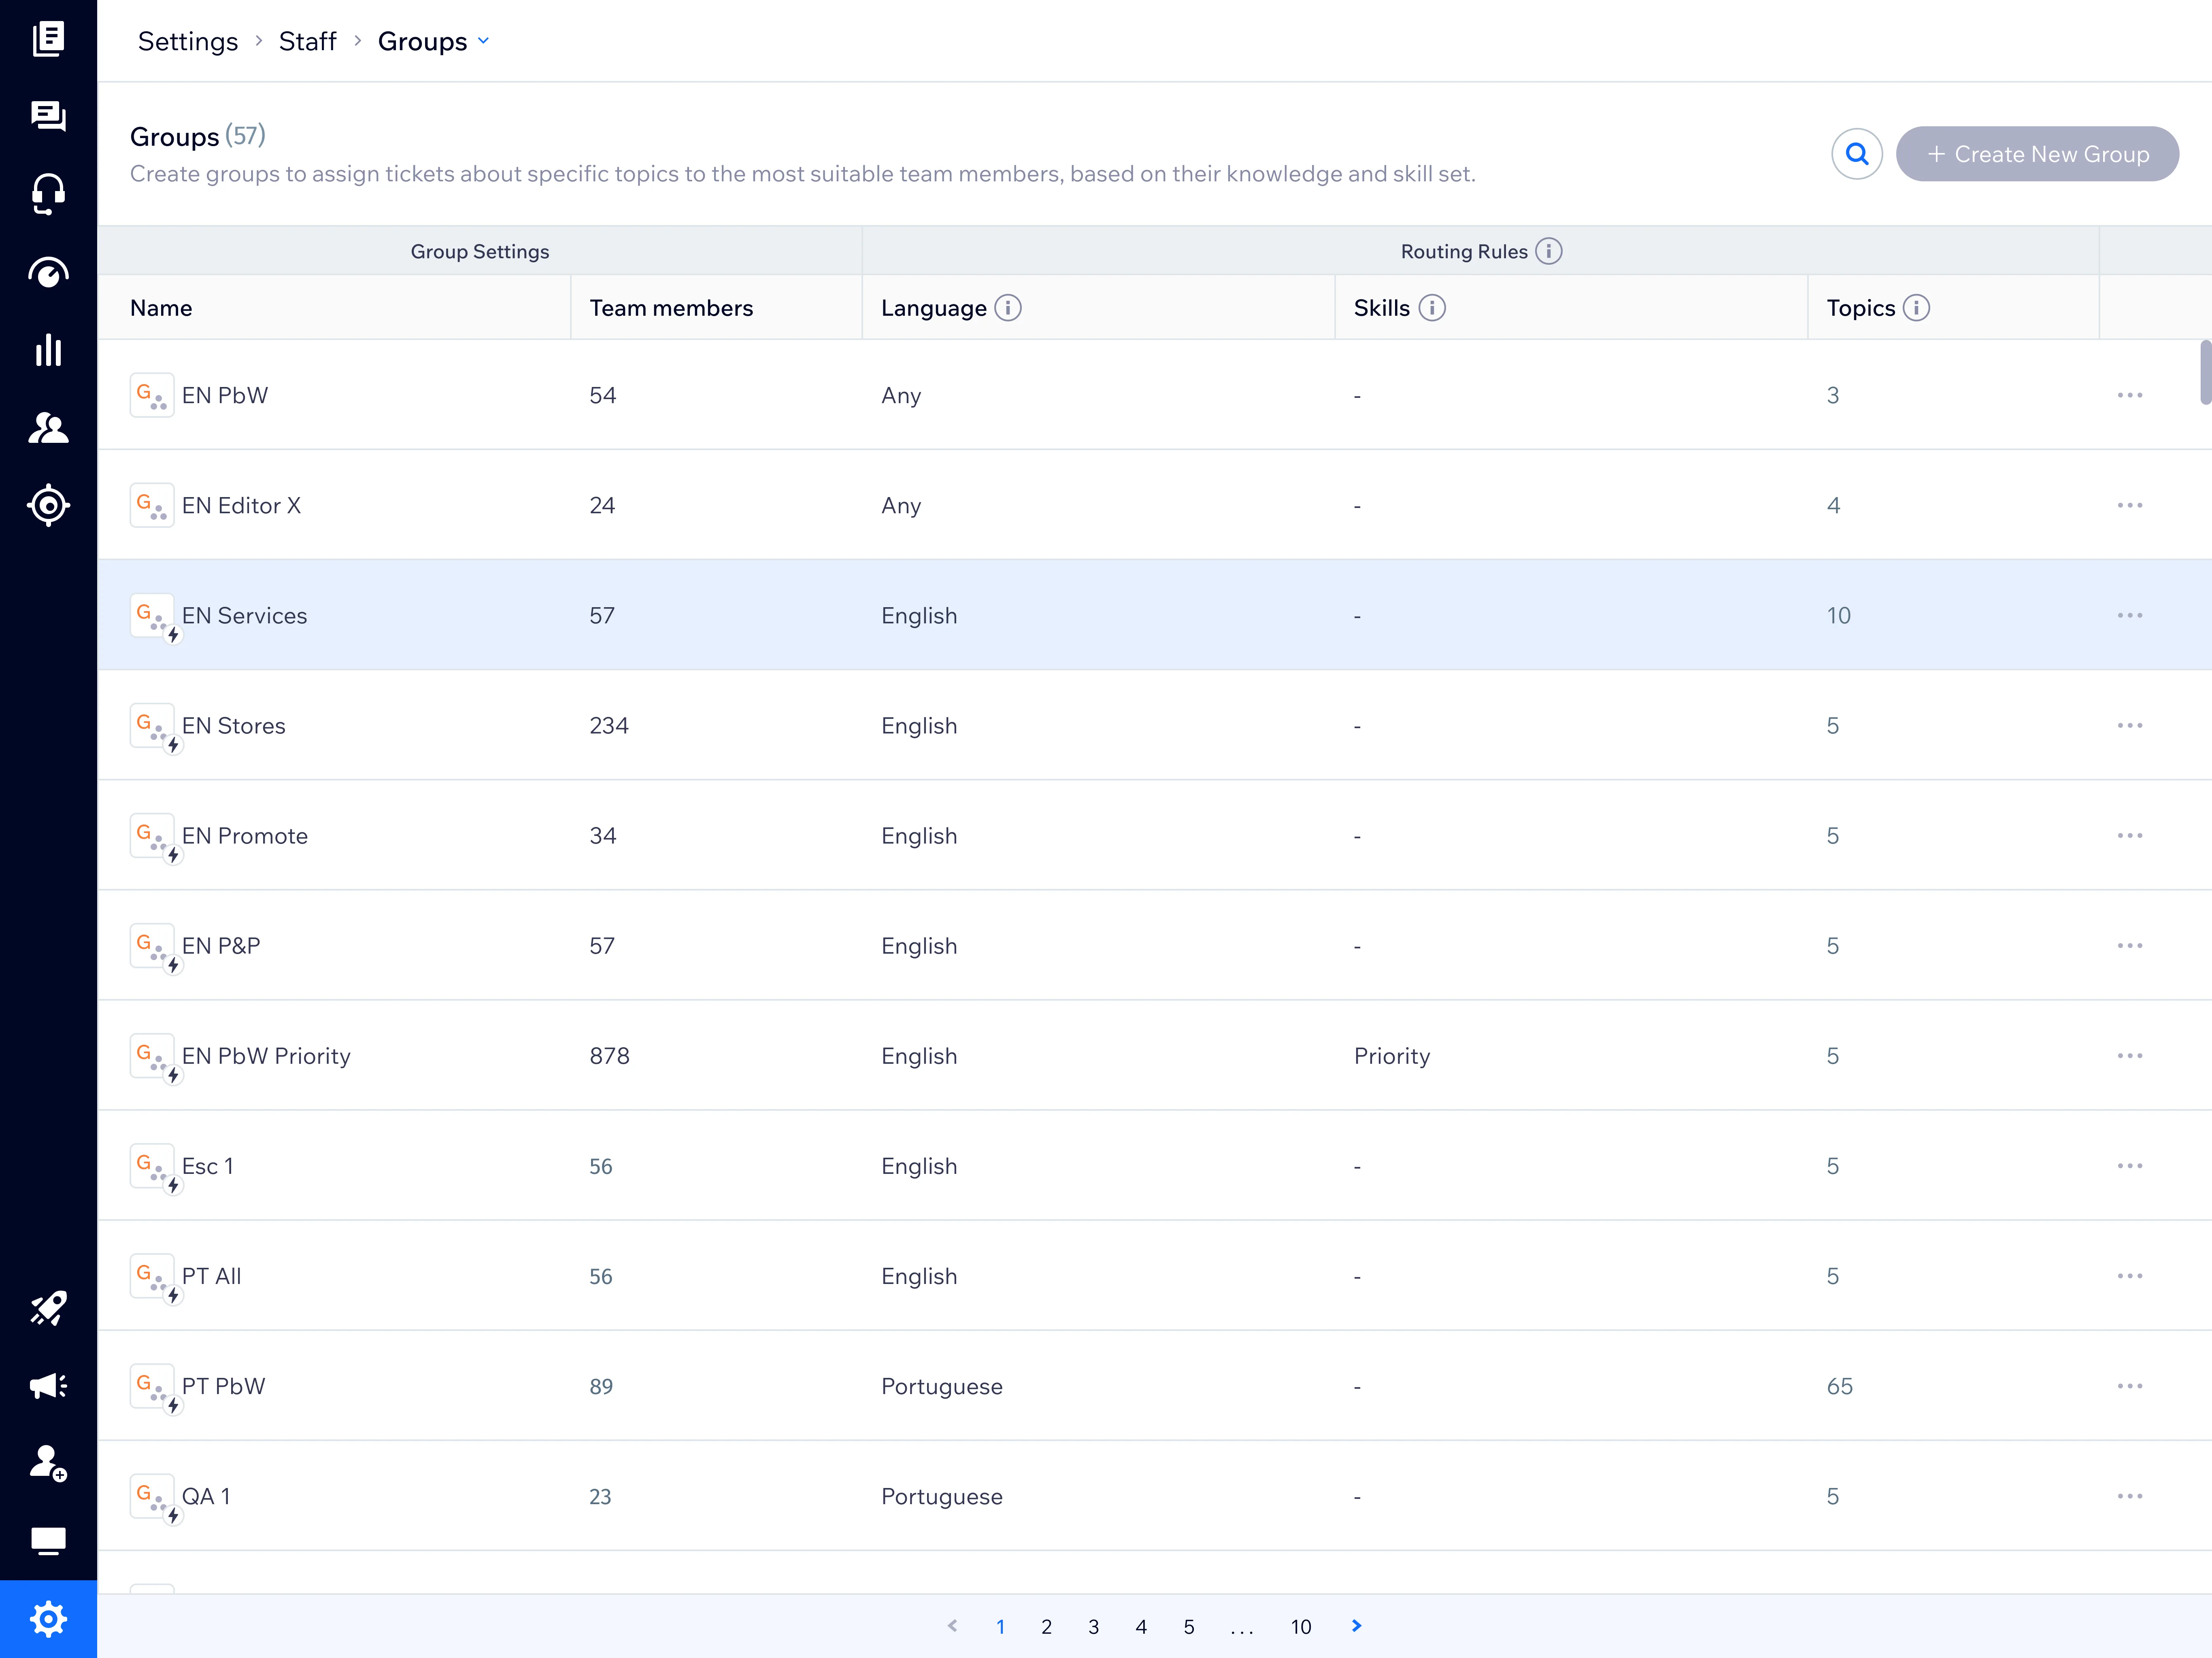Screen dimensions: 2212x1658
Task: Open the EN Services group name
Action: click(244, 616)
